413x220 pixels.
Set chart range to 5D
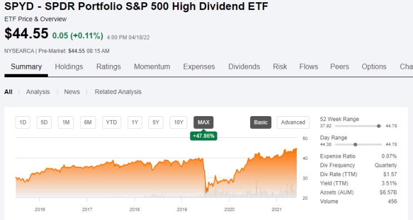pos(44,122)
